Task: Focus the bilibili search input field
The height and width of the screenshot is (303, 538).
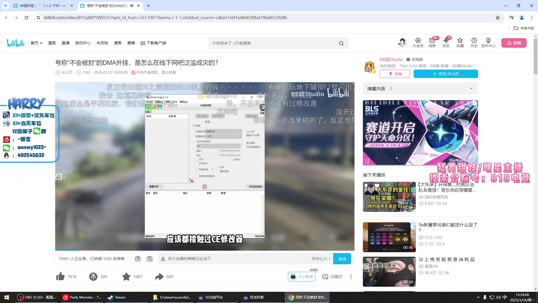Action: 273,43
